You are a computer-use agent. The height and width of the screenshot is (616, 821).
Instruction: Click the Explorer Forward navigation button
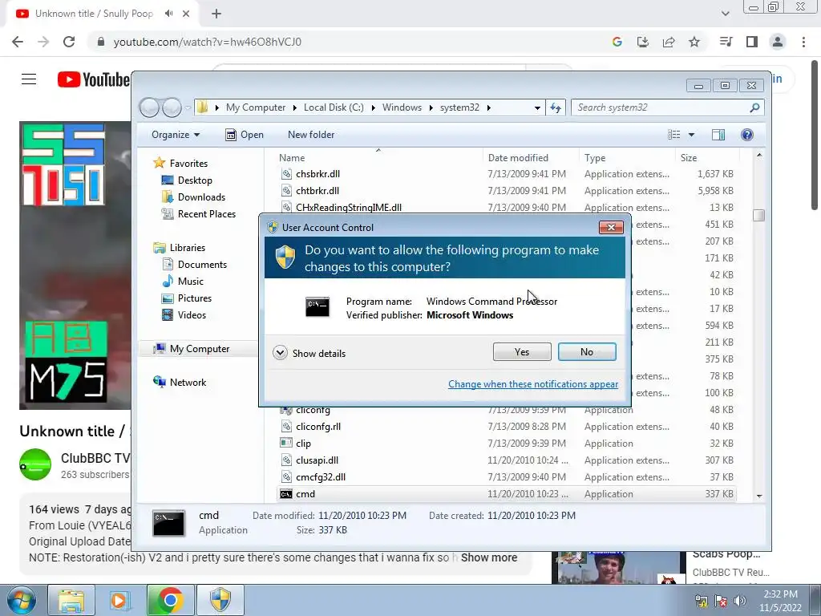point(172,107)
